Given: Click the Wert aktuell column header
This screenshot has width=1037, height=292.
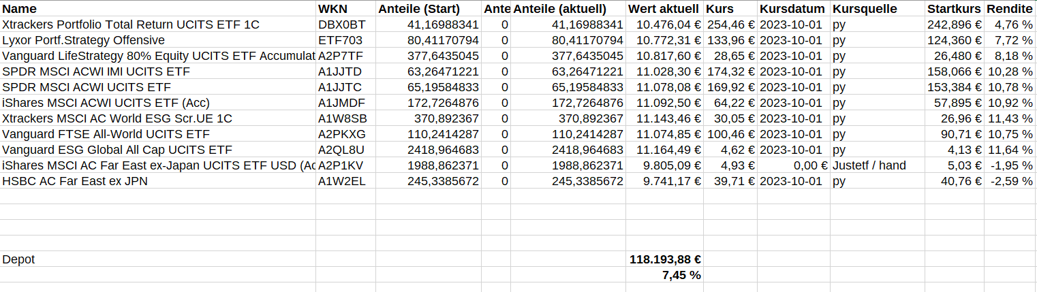Looking at the screenshot, I should pyautogui.click(x=664, y=9).
